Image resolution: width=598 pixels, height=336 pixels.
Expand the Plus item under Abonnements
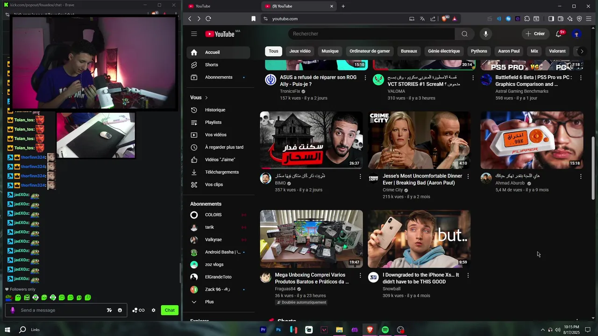tap(220, 302)
